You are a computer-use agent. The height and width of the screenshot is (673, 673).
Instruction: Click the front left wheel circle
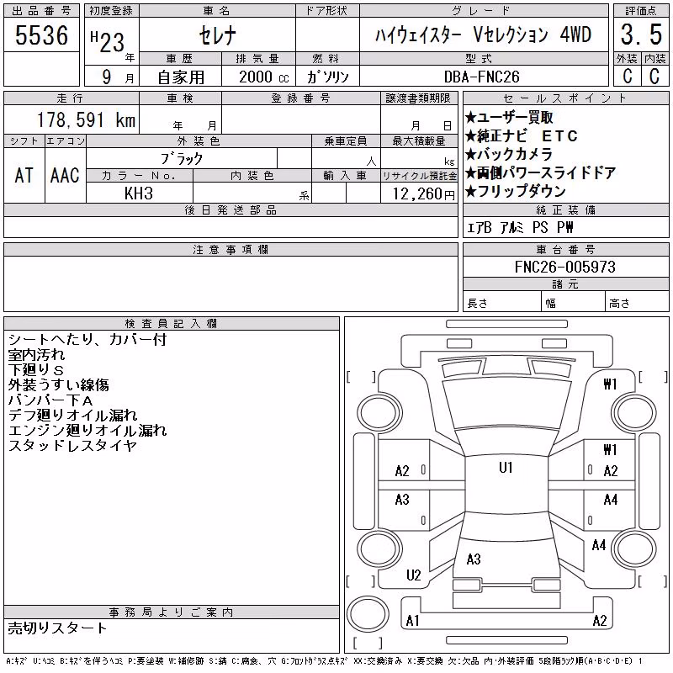(379, 414)
